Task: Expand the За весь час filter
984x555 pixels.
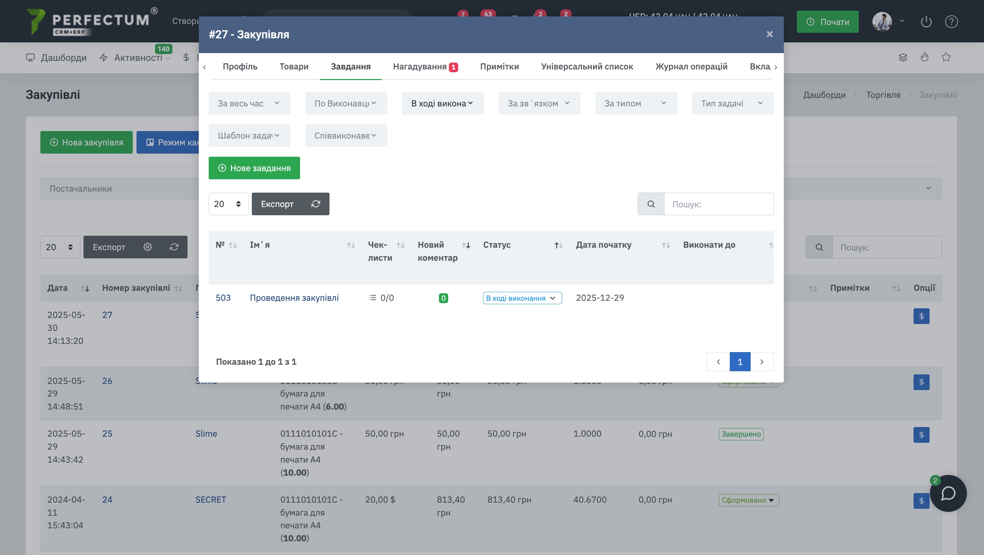Action: point(249,103)
